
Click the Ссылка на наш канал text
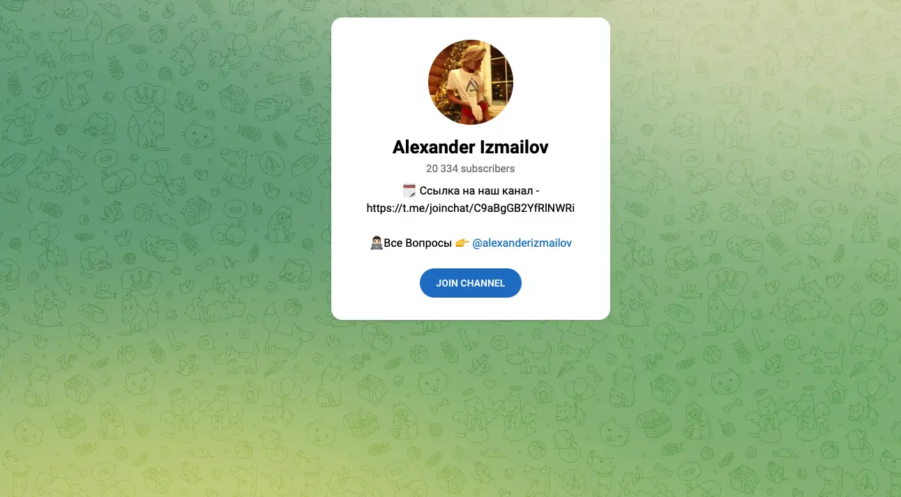tap(476, 190)
